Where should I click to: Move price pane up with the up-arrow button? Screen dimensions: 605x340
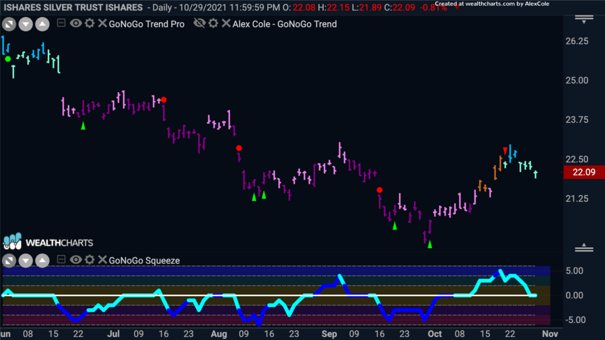pos(42,24)
